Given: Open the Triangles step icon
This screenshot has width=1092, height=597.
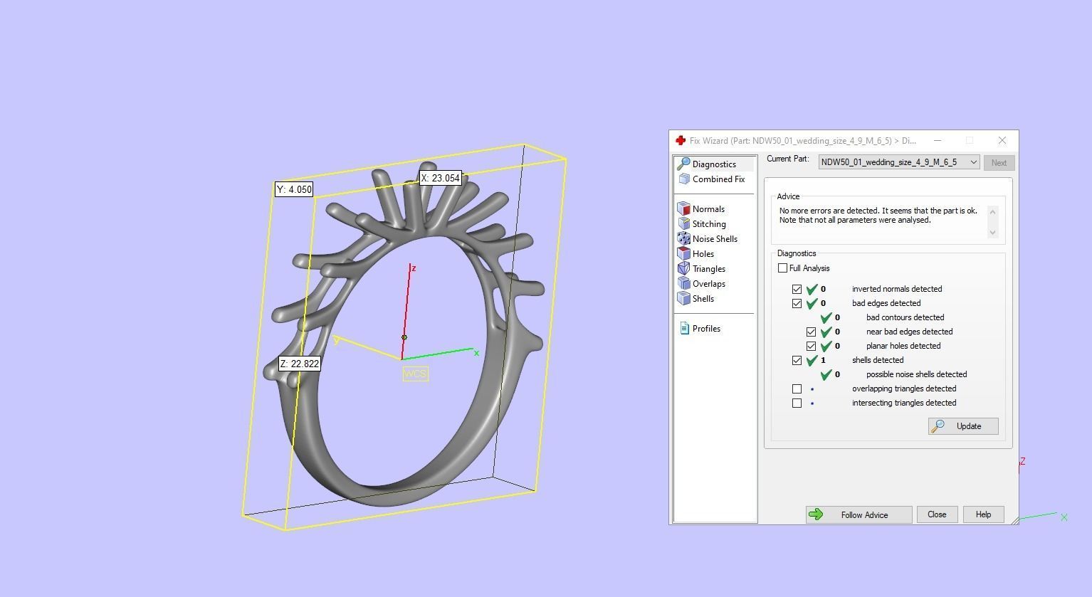Looking at the screenshot, I should click(683, 268).
